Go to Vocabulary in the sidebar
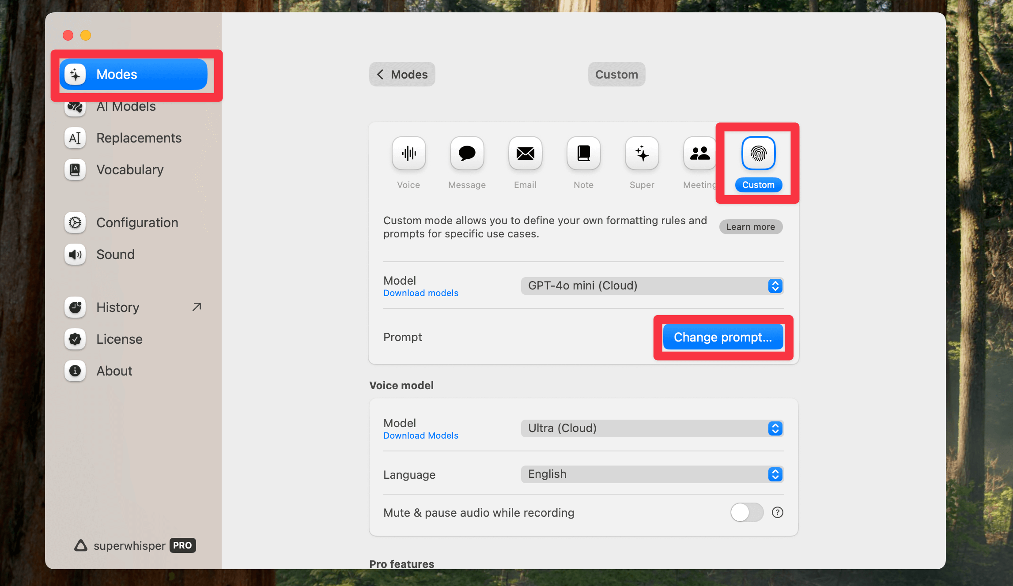 129,170
